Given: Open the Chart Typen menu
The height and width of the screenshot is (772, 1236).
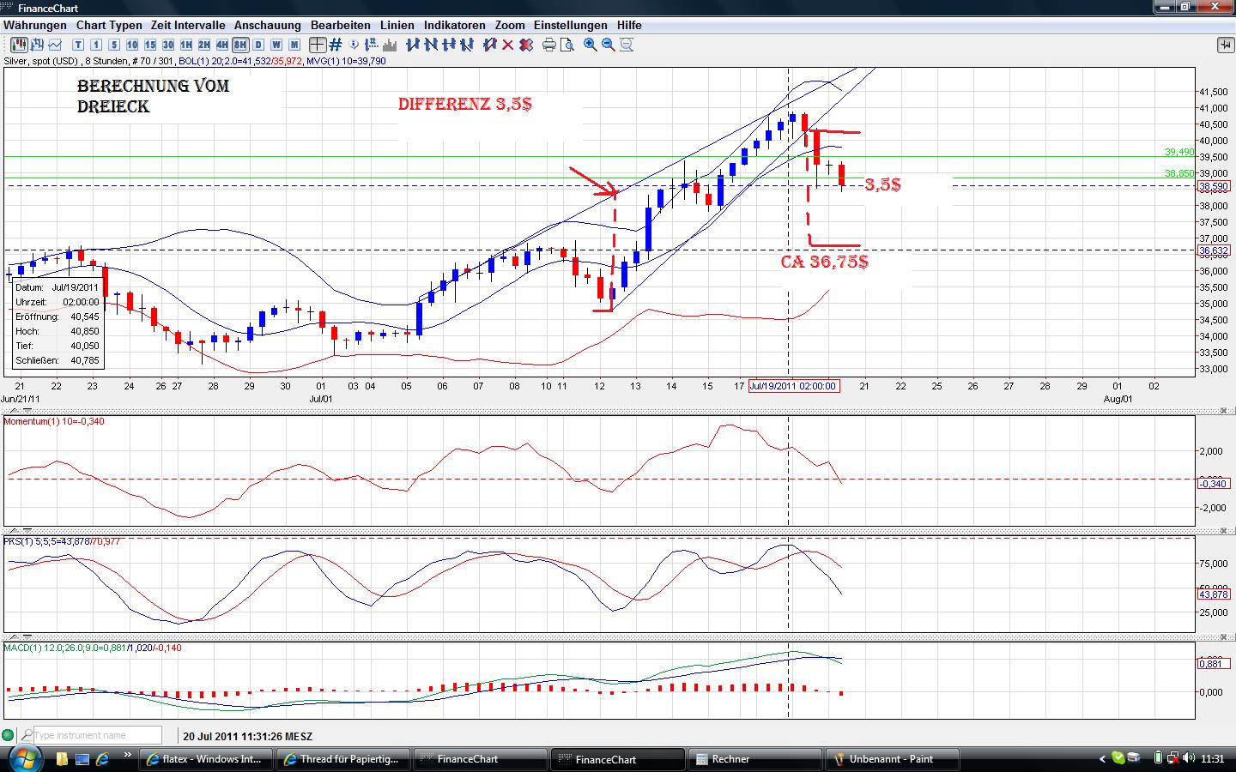Looking at the screenshot, I should point(109,25).
